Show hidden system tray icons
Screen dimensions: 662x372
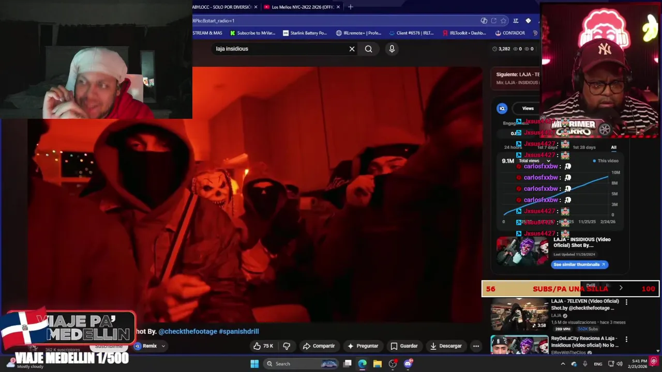coord(563,364)
